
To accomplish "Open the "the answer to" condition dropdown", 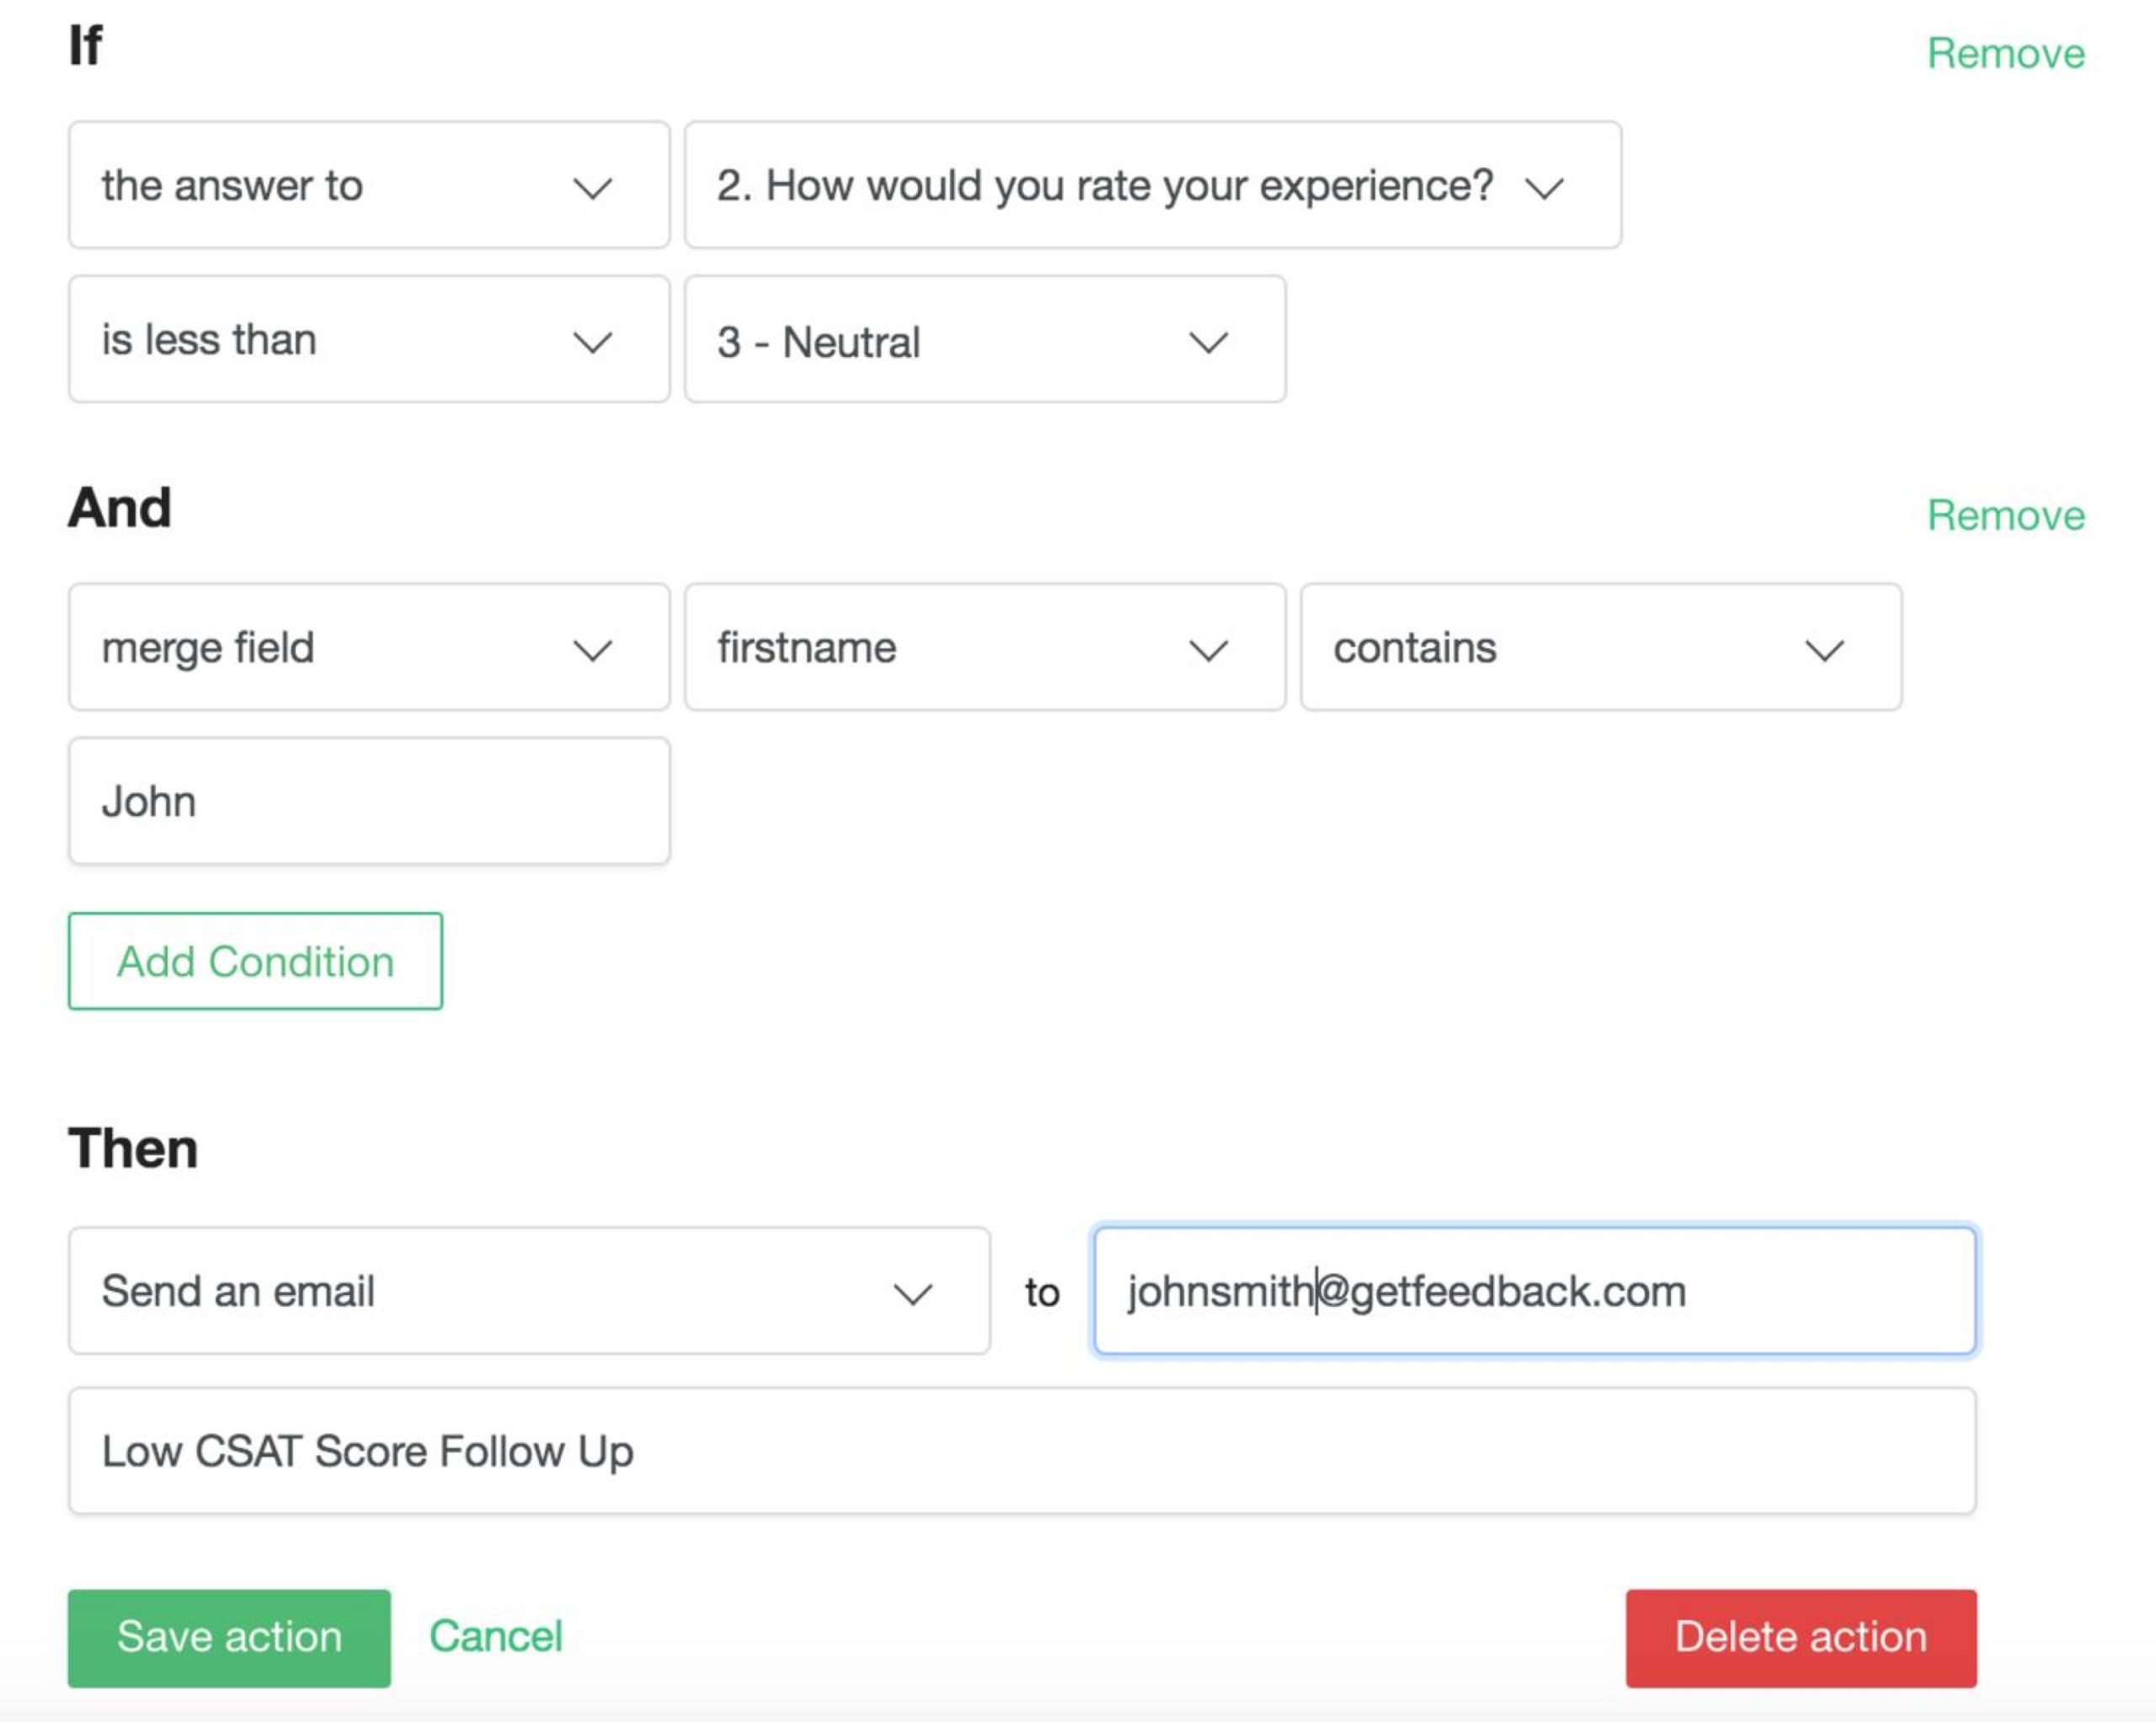I will [370, 185].
